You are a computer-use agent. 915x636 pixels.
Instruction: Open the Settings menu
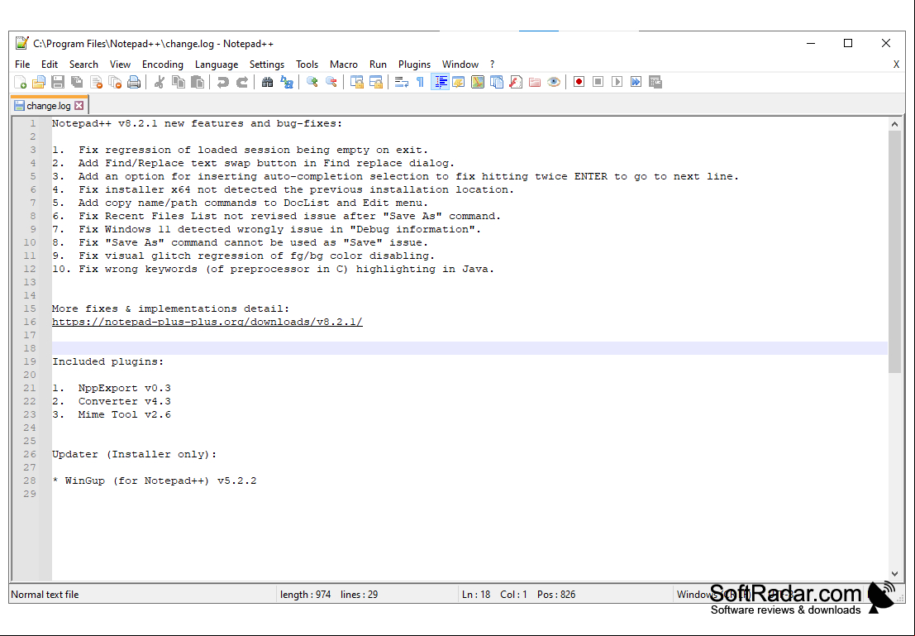pos(267,65)
